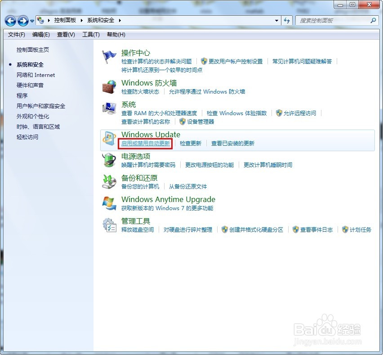
Task: Open 启用或禁用自动更新
Action: pyautogui.click(x=146, y=144)
